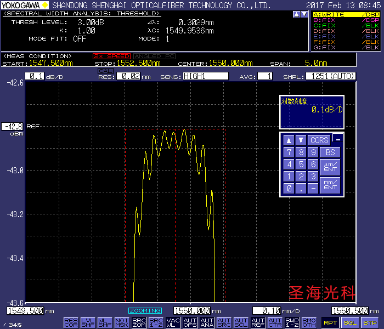Image resolution: width=384 pixels, height=329 pixels.
Task: Toggle the AUT REF indicator
Action: (258, 322)
